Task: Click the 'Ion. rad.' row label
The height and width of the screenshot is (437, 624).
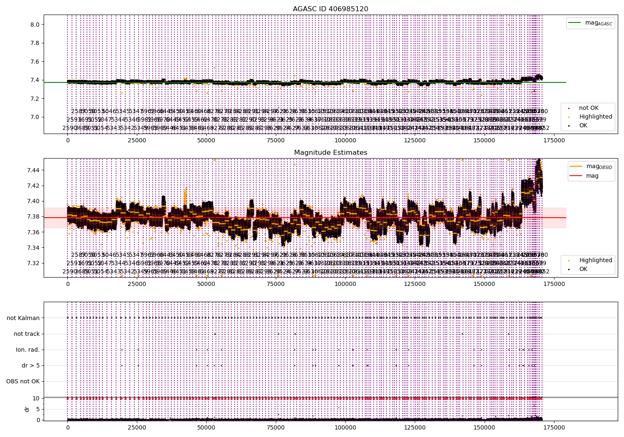Action: point(28,350)
